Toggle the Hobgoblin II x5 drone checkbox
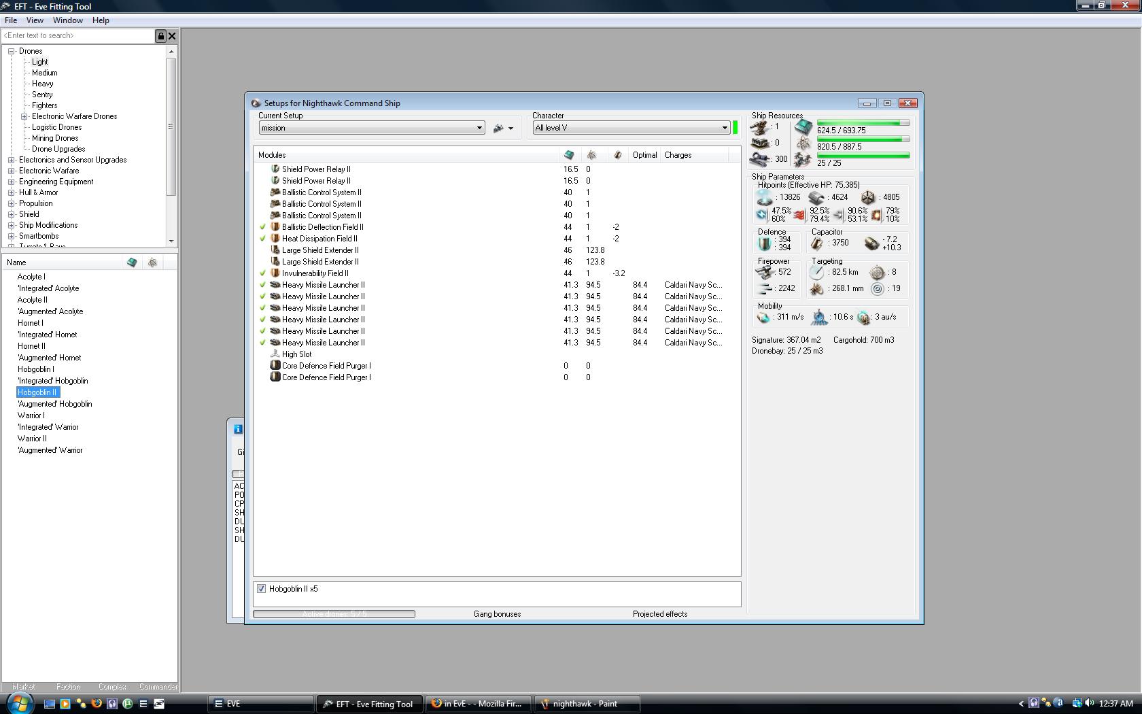The image size is (1142, 714). pyautogui.click(x=261, y=589)
